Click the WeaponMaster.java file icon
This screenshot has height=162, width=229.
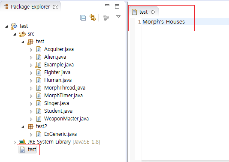click(x=39, y=119)
